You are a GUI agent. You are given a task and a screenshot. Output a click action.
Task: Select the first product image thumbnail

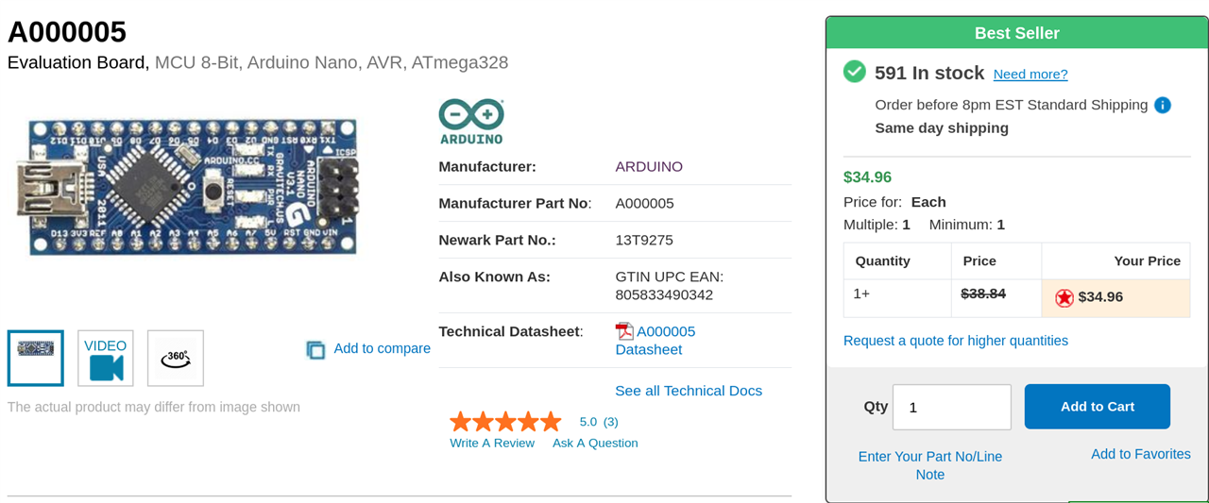(36, 359)
